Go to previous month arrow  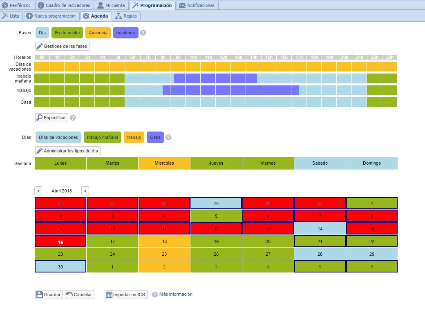click(x=38, y=191)
